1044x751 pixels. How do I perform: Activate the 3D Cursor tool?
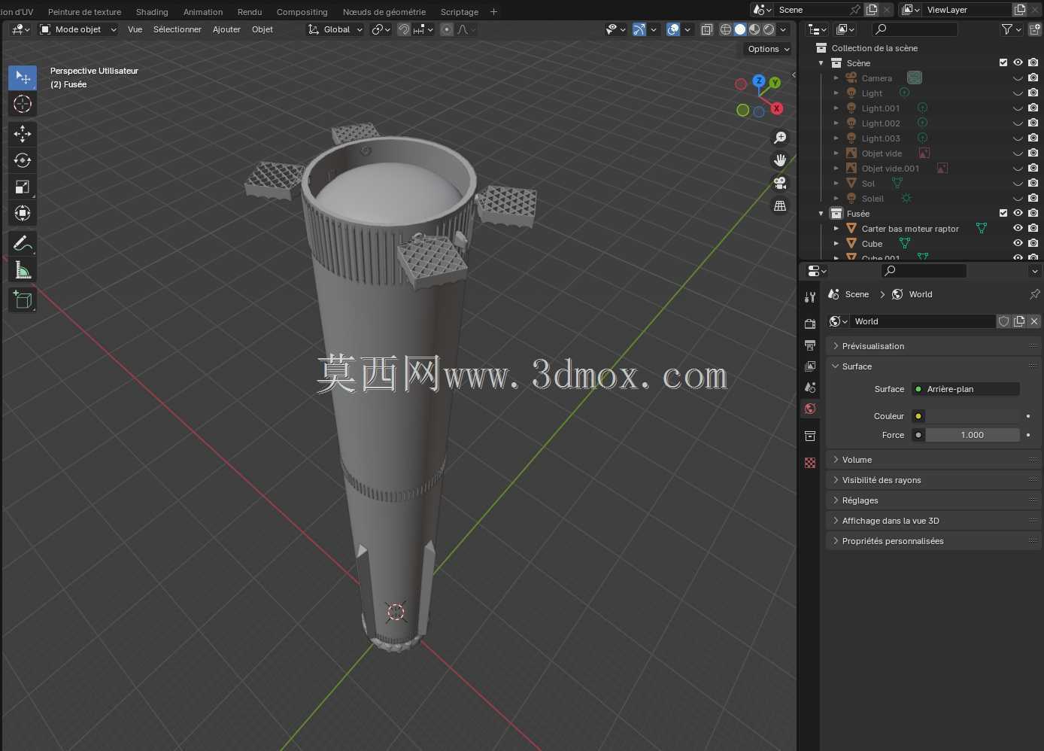(x=23, y=104)
